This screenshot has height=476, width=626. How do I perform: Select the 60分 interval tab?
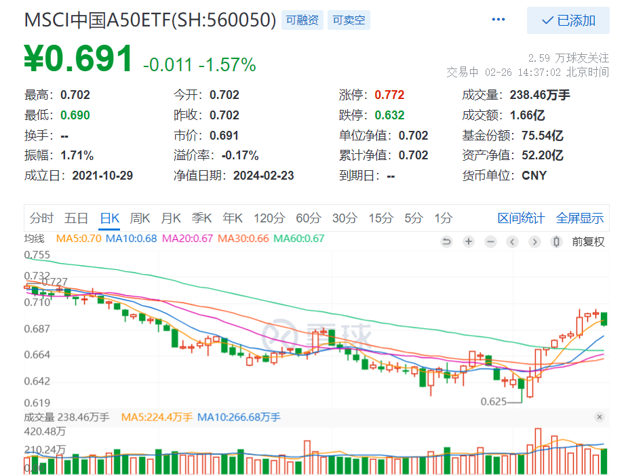point(309,218)
